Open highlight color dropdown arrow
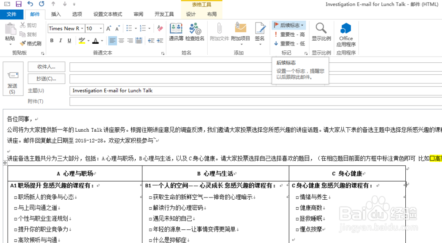This screenshot has width=442, height=243. tap(88, 41)
